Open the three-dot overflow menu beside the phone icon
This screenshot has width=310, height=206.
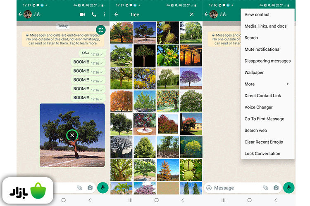pyautogui.click(x=104, y=14)
